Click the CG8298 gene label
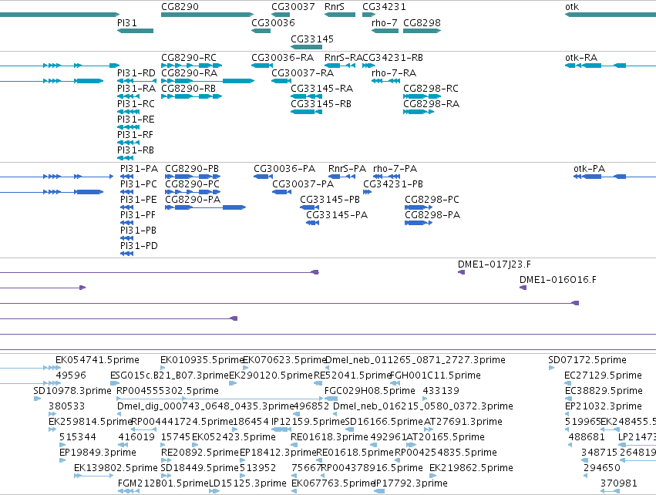This screenshot has width=656, height=495. click(422, 22)
